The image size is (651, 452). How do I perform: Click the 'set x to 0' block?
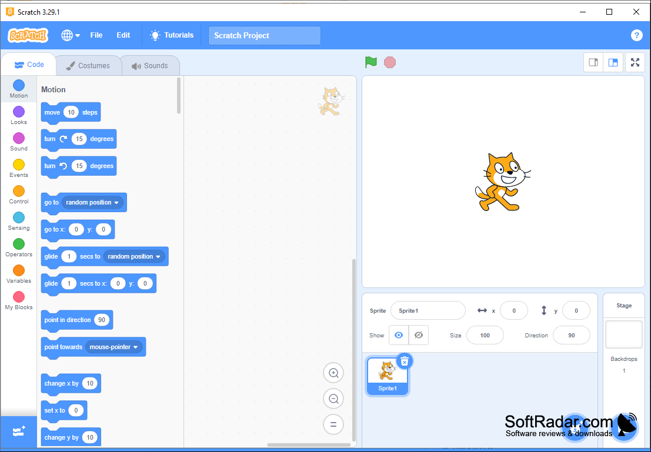(x=64, y=410)
